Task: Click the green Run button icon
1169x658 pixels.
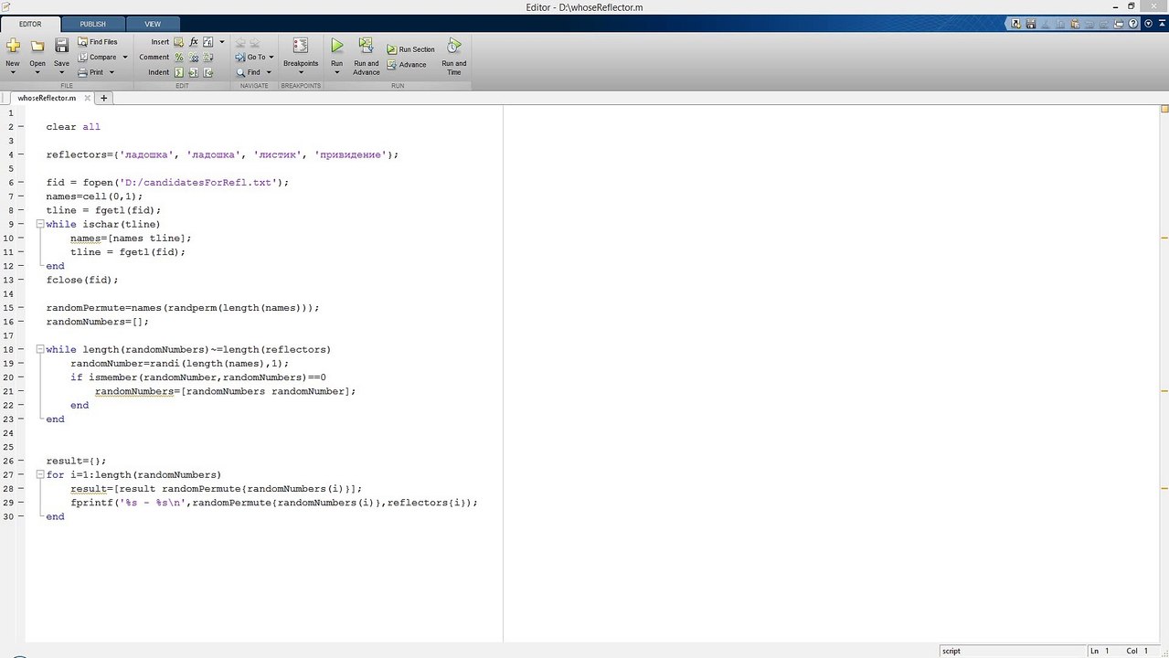Action: coord(336,46)
